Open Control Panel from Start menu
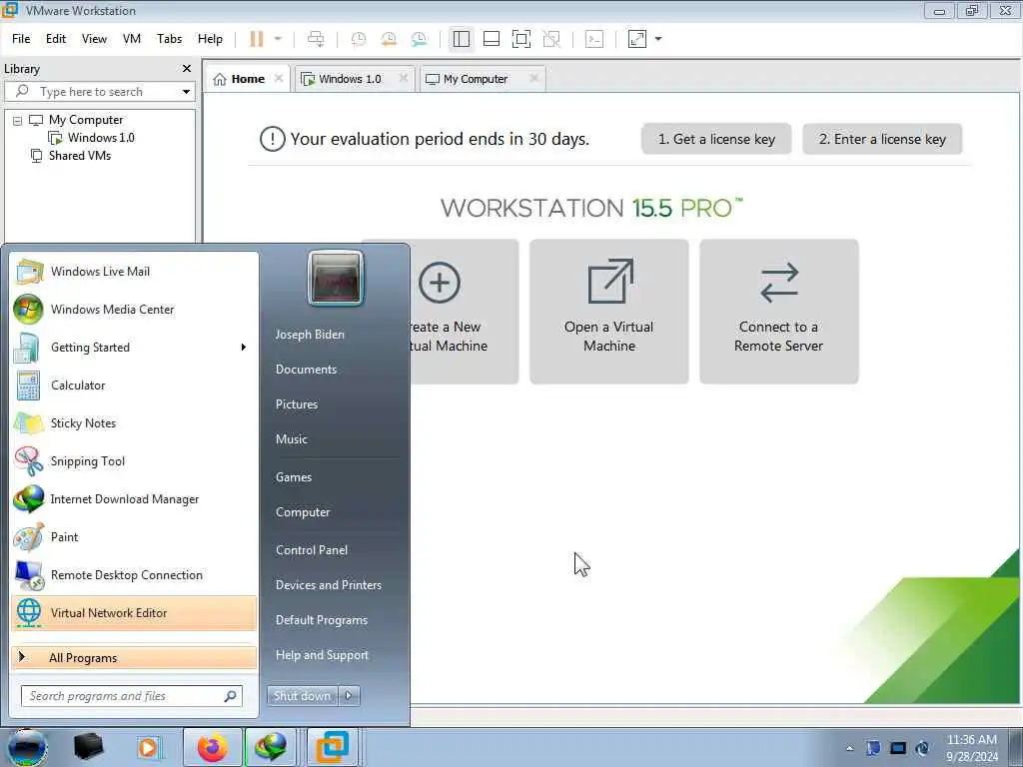1023x767 pixels. [312, 550]
